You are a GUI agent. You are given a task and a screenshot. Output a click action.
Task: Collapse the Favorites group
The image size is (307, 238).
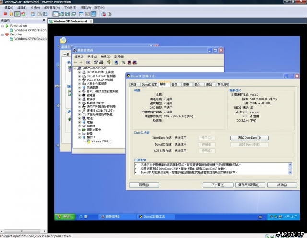coord(3,34)
